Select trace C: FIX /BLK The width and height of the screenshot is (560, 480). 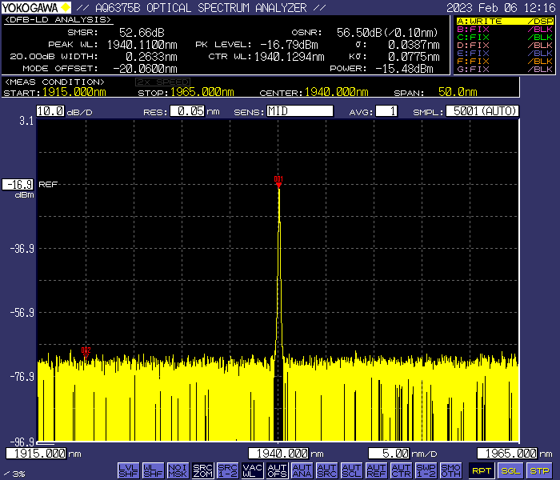tap(505, 37)
